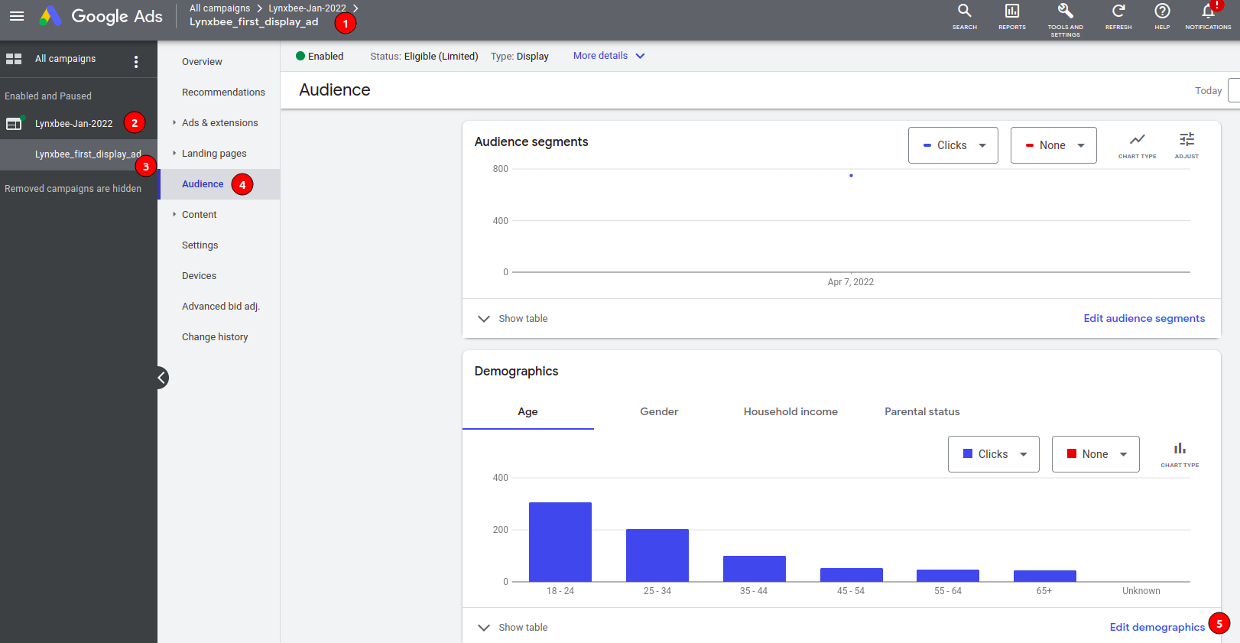
Task: Click the 18 - 24 age bar
Action: pos(560,541)
